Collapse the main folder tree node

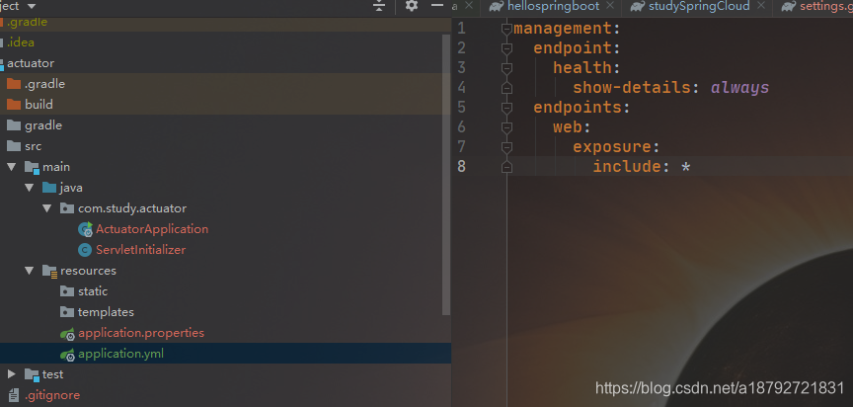[x=12, y=167]
